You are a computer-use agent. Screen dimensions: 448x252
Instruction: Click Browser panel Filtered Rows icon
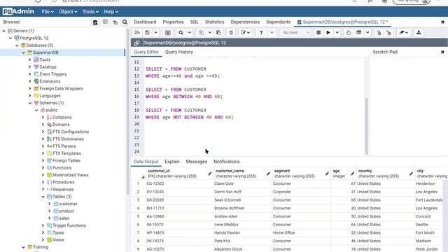click(115, 22)
